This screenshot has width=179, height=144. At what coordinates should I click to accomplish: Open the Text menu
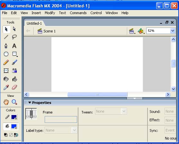62,13
